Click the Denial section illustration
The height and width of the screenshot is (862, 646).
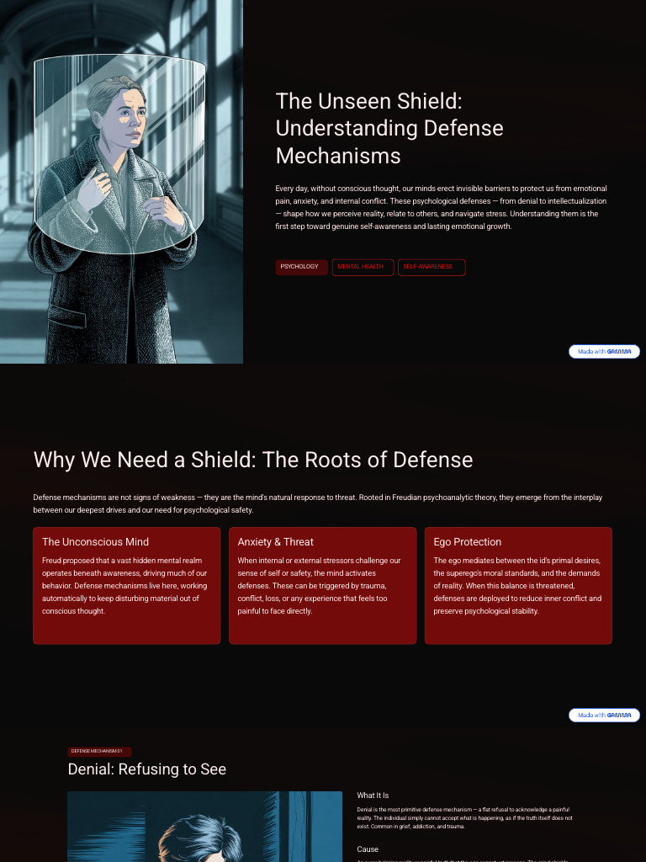[x=205, y=827]
